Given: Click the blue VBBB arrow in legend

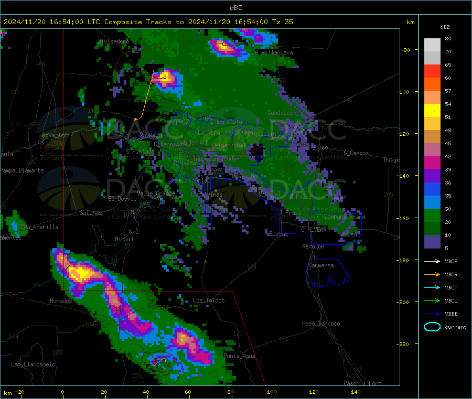Looking at the screenshot, I should click(432, 314).
